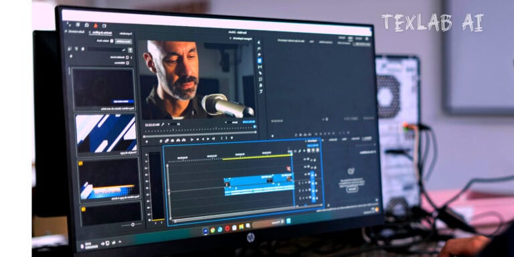Toggle V1 track targeting in timeline header
Screen dimensions: 514x257
coord(313,175)
